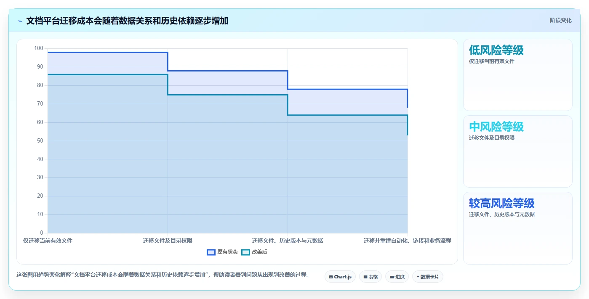Select the 表格 tag chip
This screenshot has height=299, width=589.
click(x=370, y=277)
